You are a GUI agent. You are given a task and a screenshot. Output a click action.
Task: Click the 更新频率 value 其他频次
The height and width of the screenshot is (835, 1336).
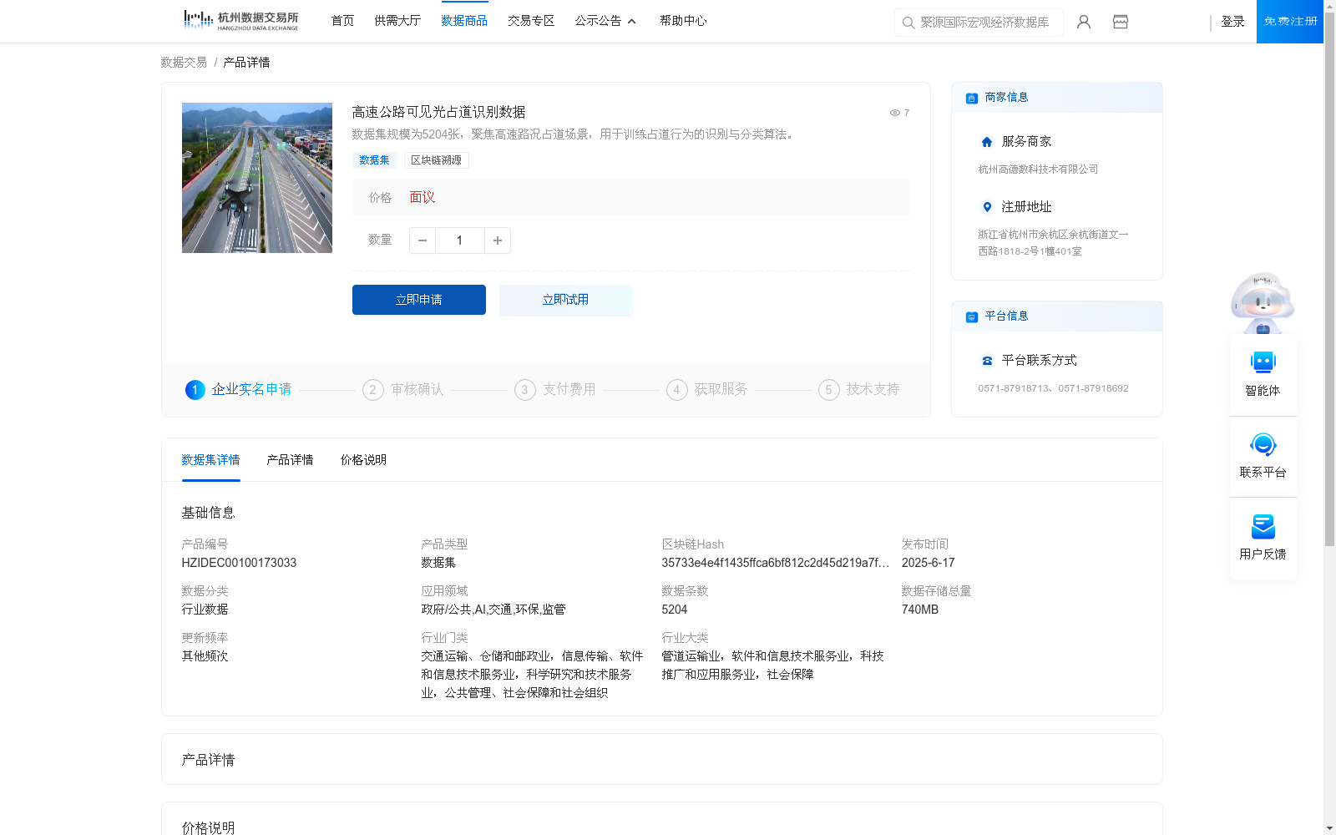(205, 656)
